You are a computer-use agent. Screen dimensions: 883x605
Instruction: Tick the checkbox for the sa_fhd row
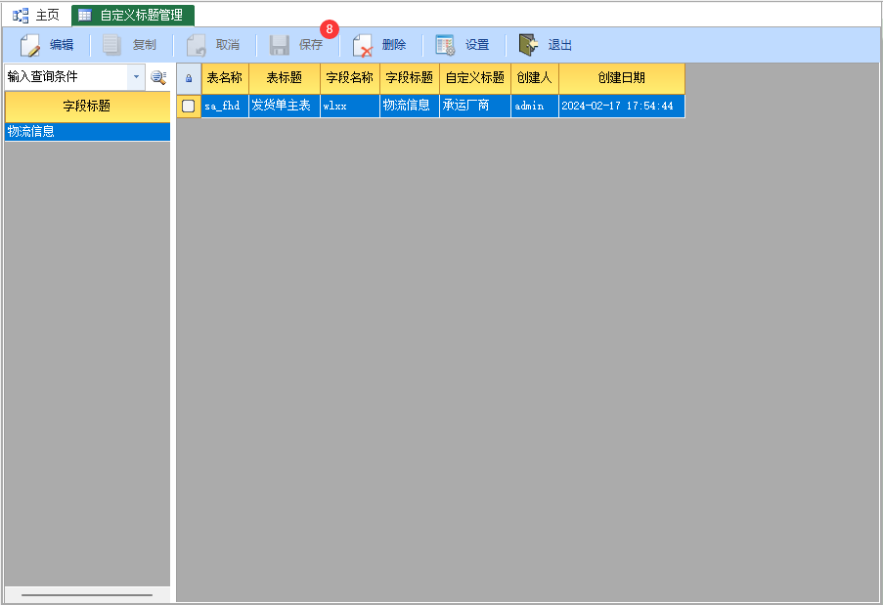188,106
